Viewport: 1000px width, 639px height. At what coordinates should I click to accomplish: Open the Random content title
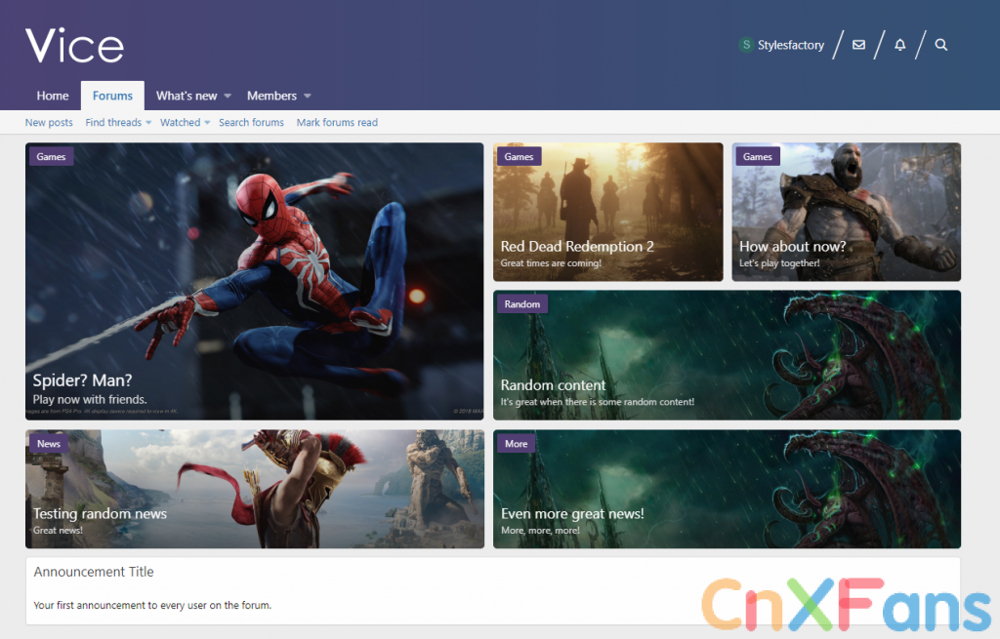[553, 385]
